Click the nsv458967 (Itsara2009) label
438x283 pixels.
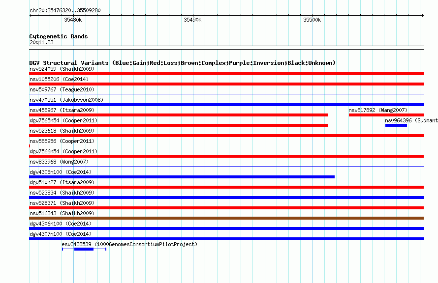[x=62, y=110]
